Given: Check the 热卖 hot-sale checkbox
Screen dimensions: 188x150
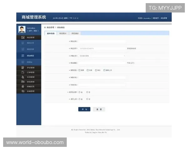Looking at the screenshot, I should point(88,70).
